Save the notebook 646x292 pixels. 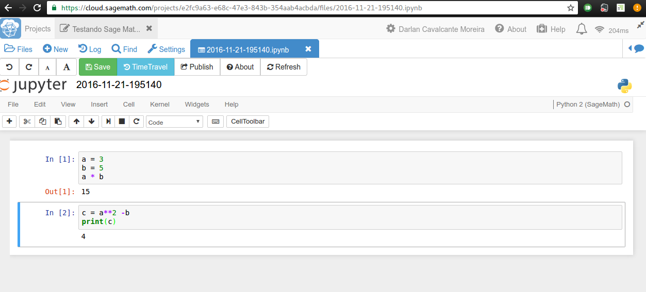[98, 67]
